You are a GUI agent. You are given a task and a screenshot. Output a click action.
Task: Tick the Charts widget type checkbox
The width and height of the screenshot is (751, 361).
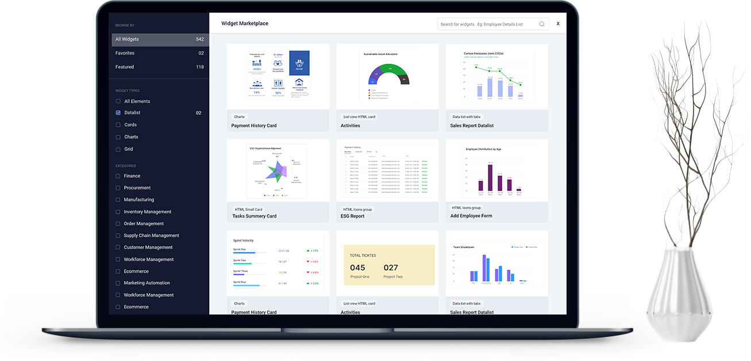pos(118,137)
